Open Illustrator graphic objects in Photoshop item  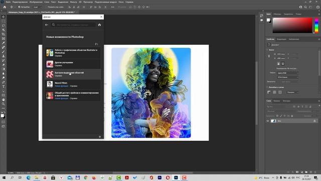pos(73,53)
